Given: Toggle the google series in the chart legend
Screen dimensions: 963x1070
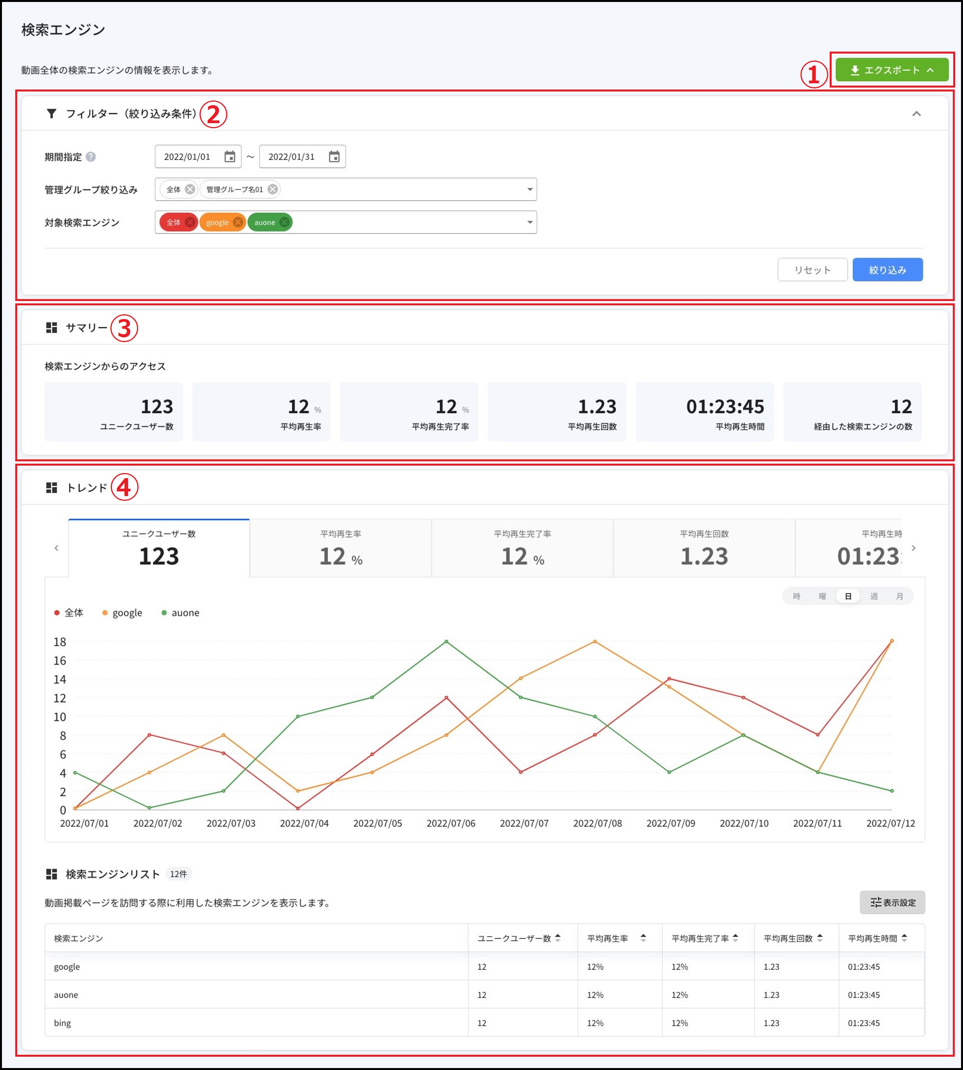Looking at the screenshot, I should click(122, 613).
